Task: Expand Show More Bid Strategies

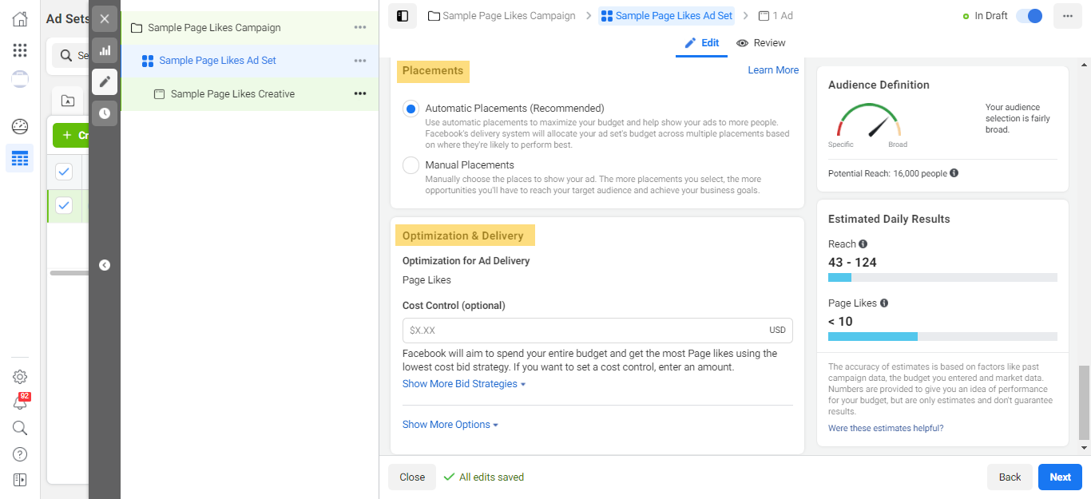Action: coord(464,384)
